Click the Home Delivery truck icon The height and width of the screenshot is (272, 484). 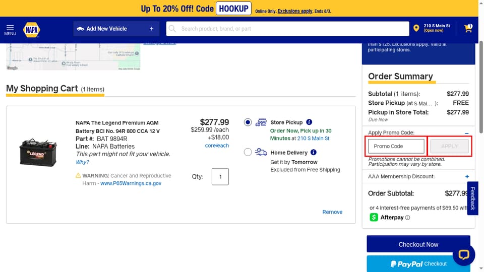pos(261,152)
